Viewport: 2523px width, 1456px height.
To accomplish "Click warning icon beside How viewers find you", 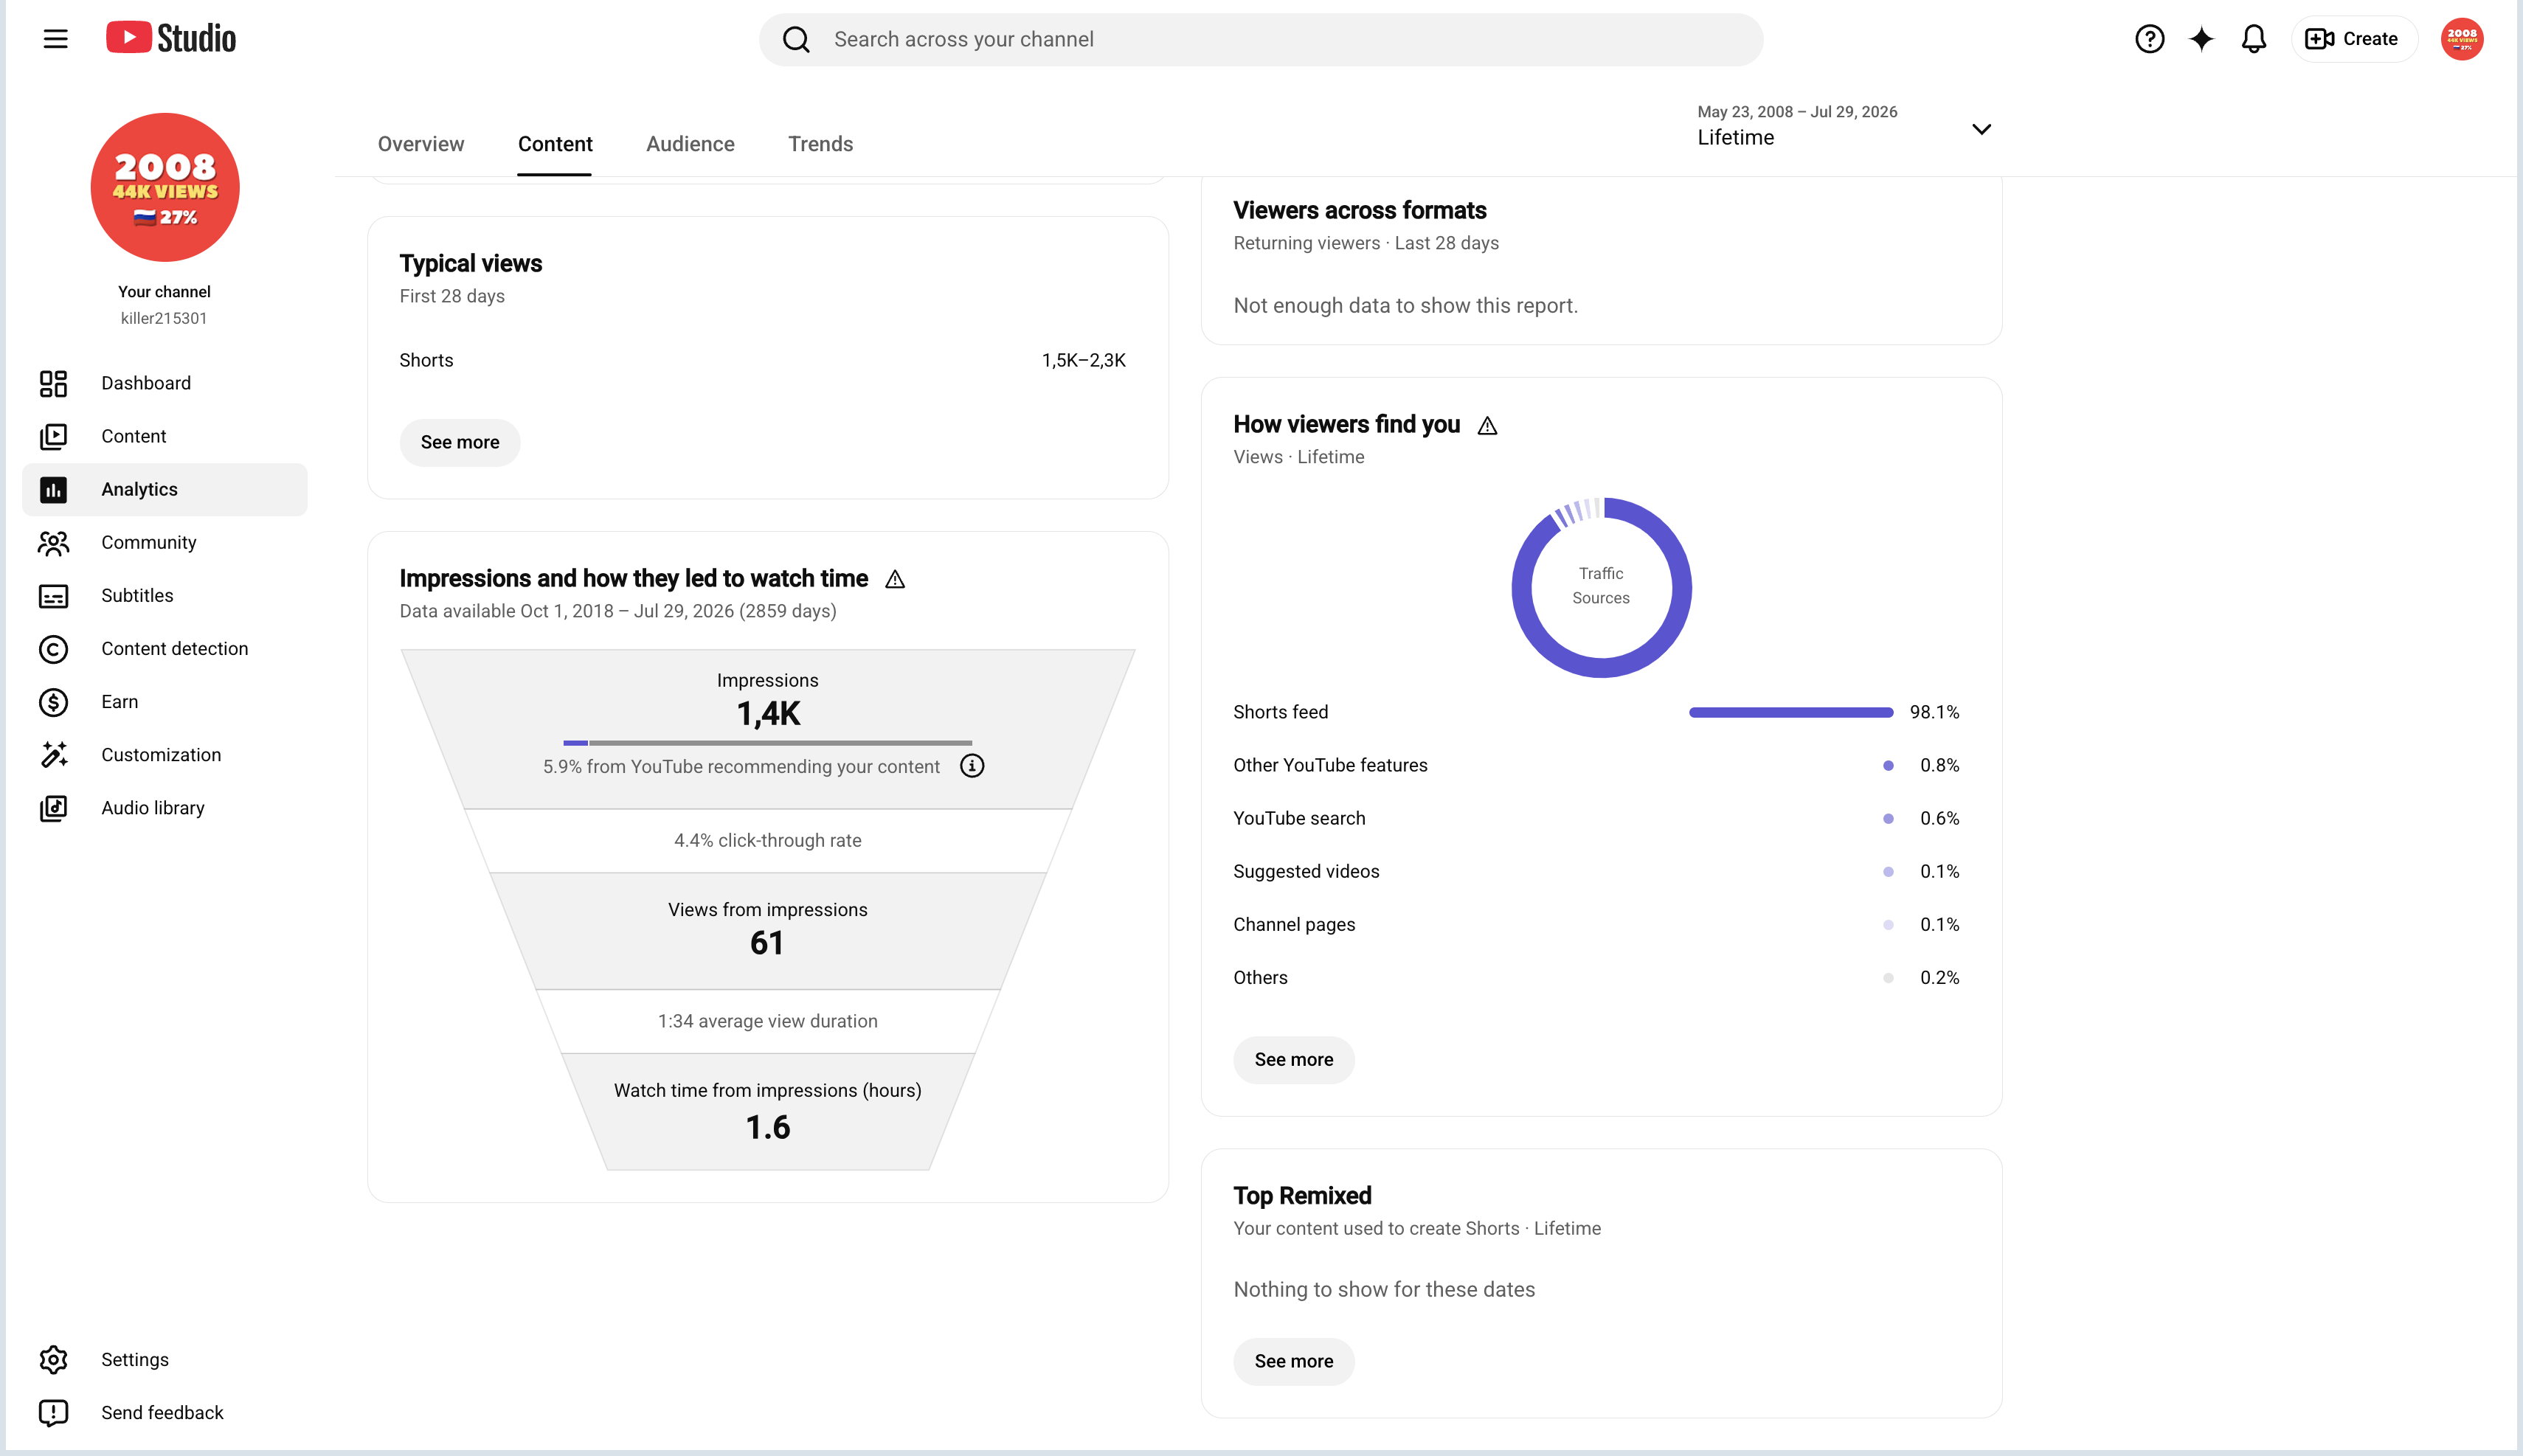I will 1487,425.
